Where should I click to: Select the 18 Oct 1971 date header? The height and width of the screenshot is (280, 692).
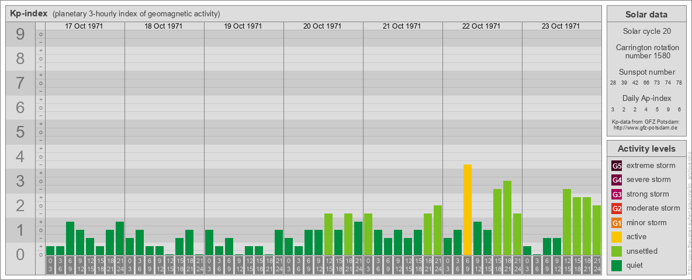point(163,26)
